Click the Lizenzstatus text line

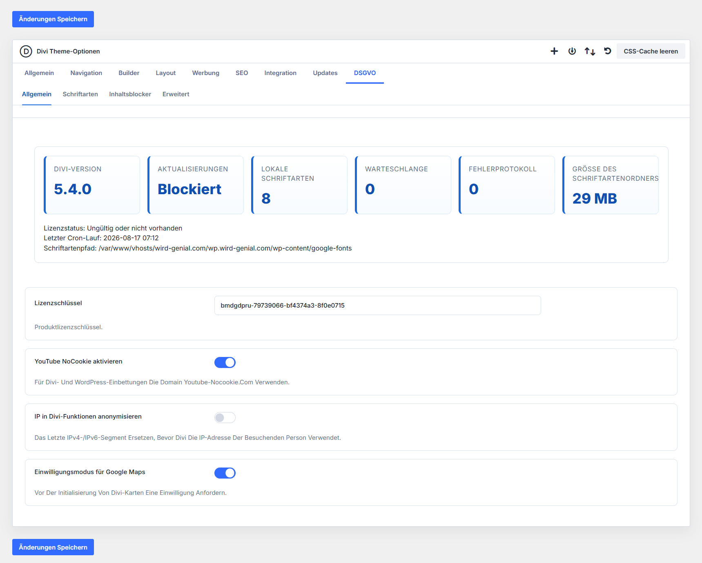[x=113, y=228]
